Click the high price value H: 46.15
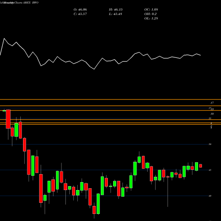Screen dimensions: 221x221 pos(116,10)
